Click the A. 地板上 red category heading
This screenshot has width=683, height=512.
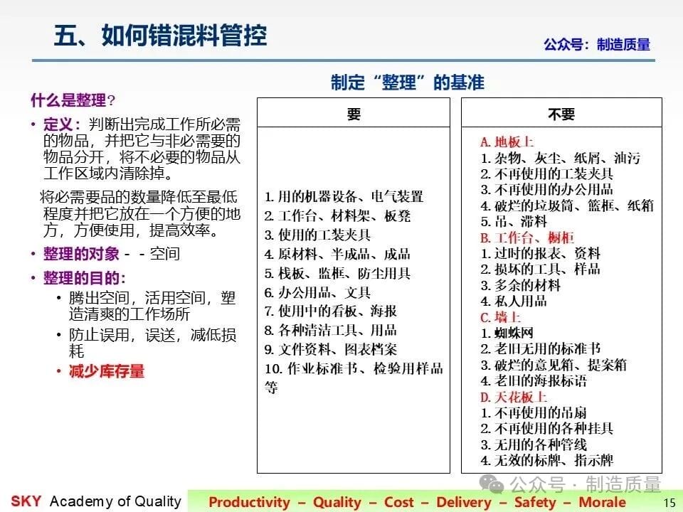pos(507,142)
